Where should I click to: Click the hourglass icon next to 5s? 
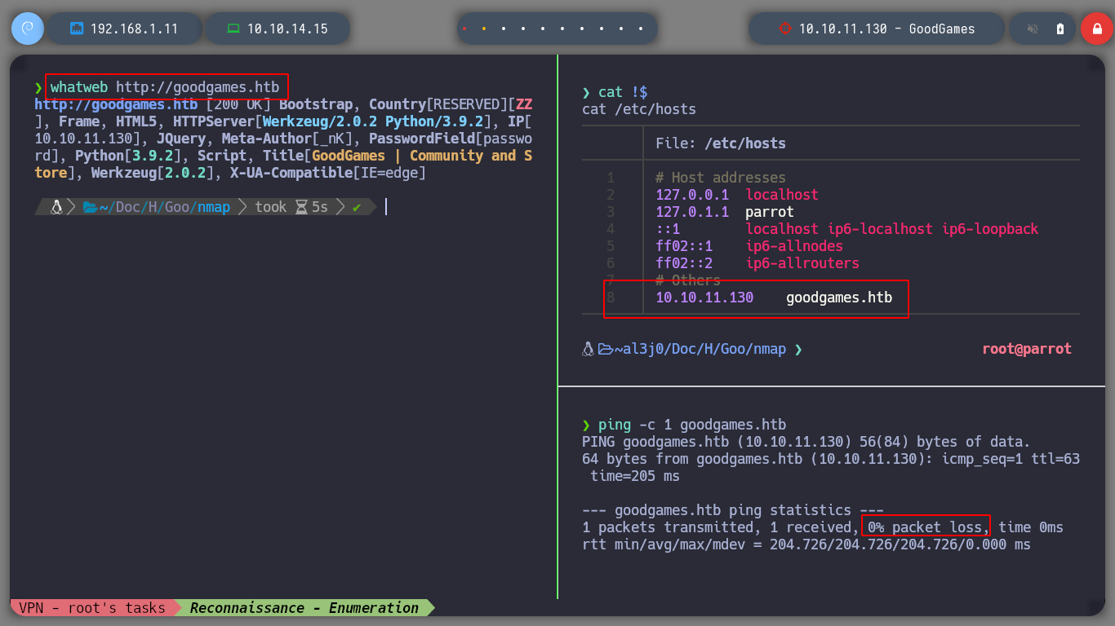(x=301, y=207)
